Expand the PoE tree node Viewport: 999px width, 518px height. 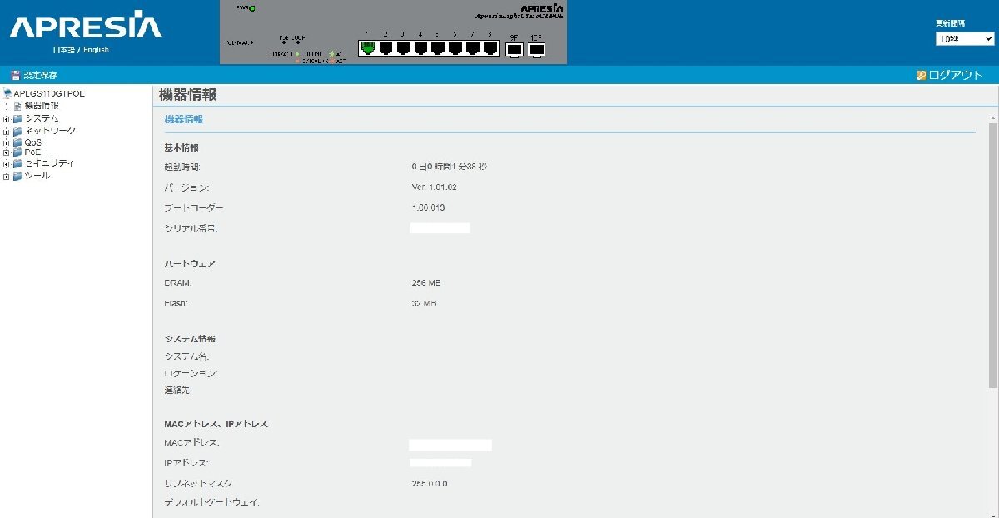(x=6, y=153)
